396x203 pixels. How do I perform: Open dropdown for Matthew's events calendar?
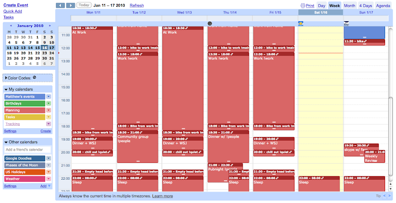pyautogui.click(x=49, y=97)
